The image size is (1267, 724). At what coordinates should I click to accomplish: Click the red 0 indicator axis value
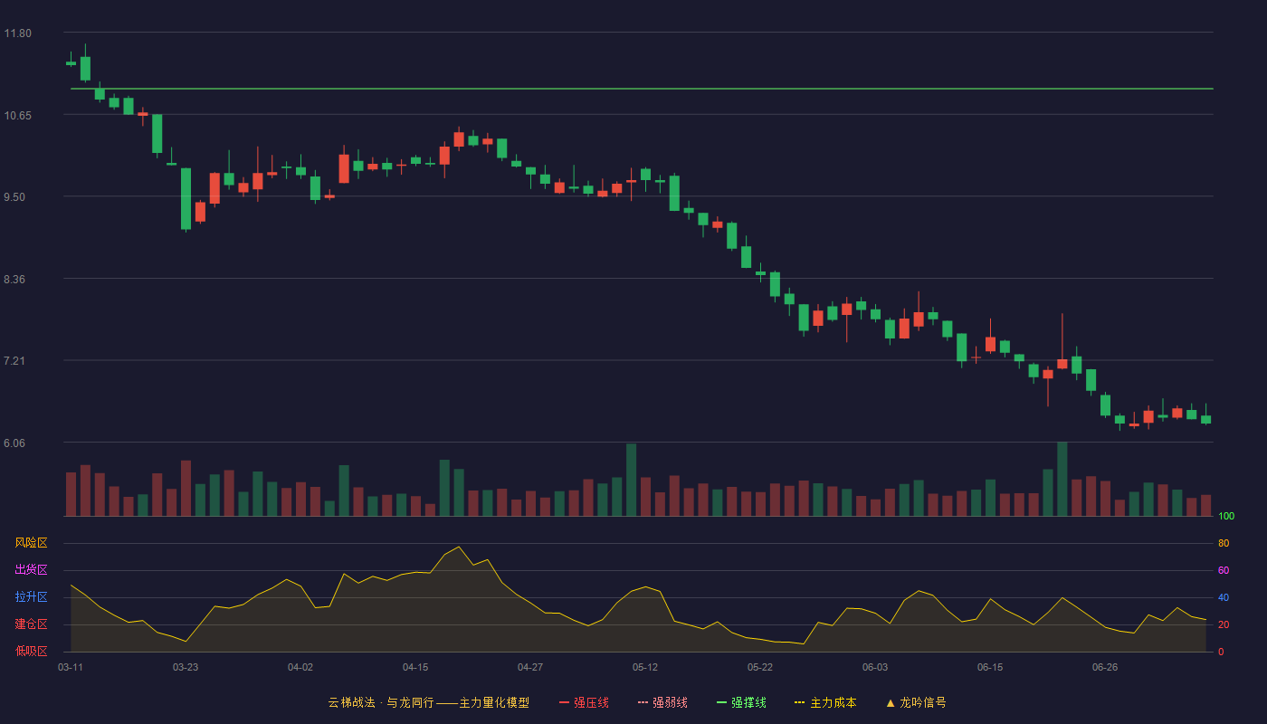(x=1221, y=652)
